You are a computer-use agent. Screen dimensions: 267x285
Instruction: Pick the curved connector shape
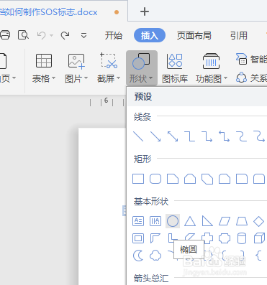pyautogui.click(x=242, y=136)
